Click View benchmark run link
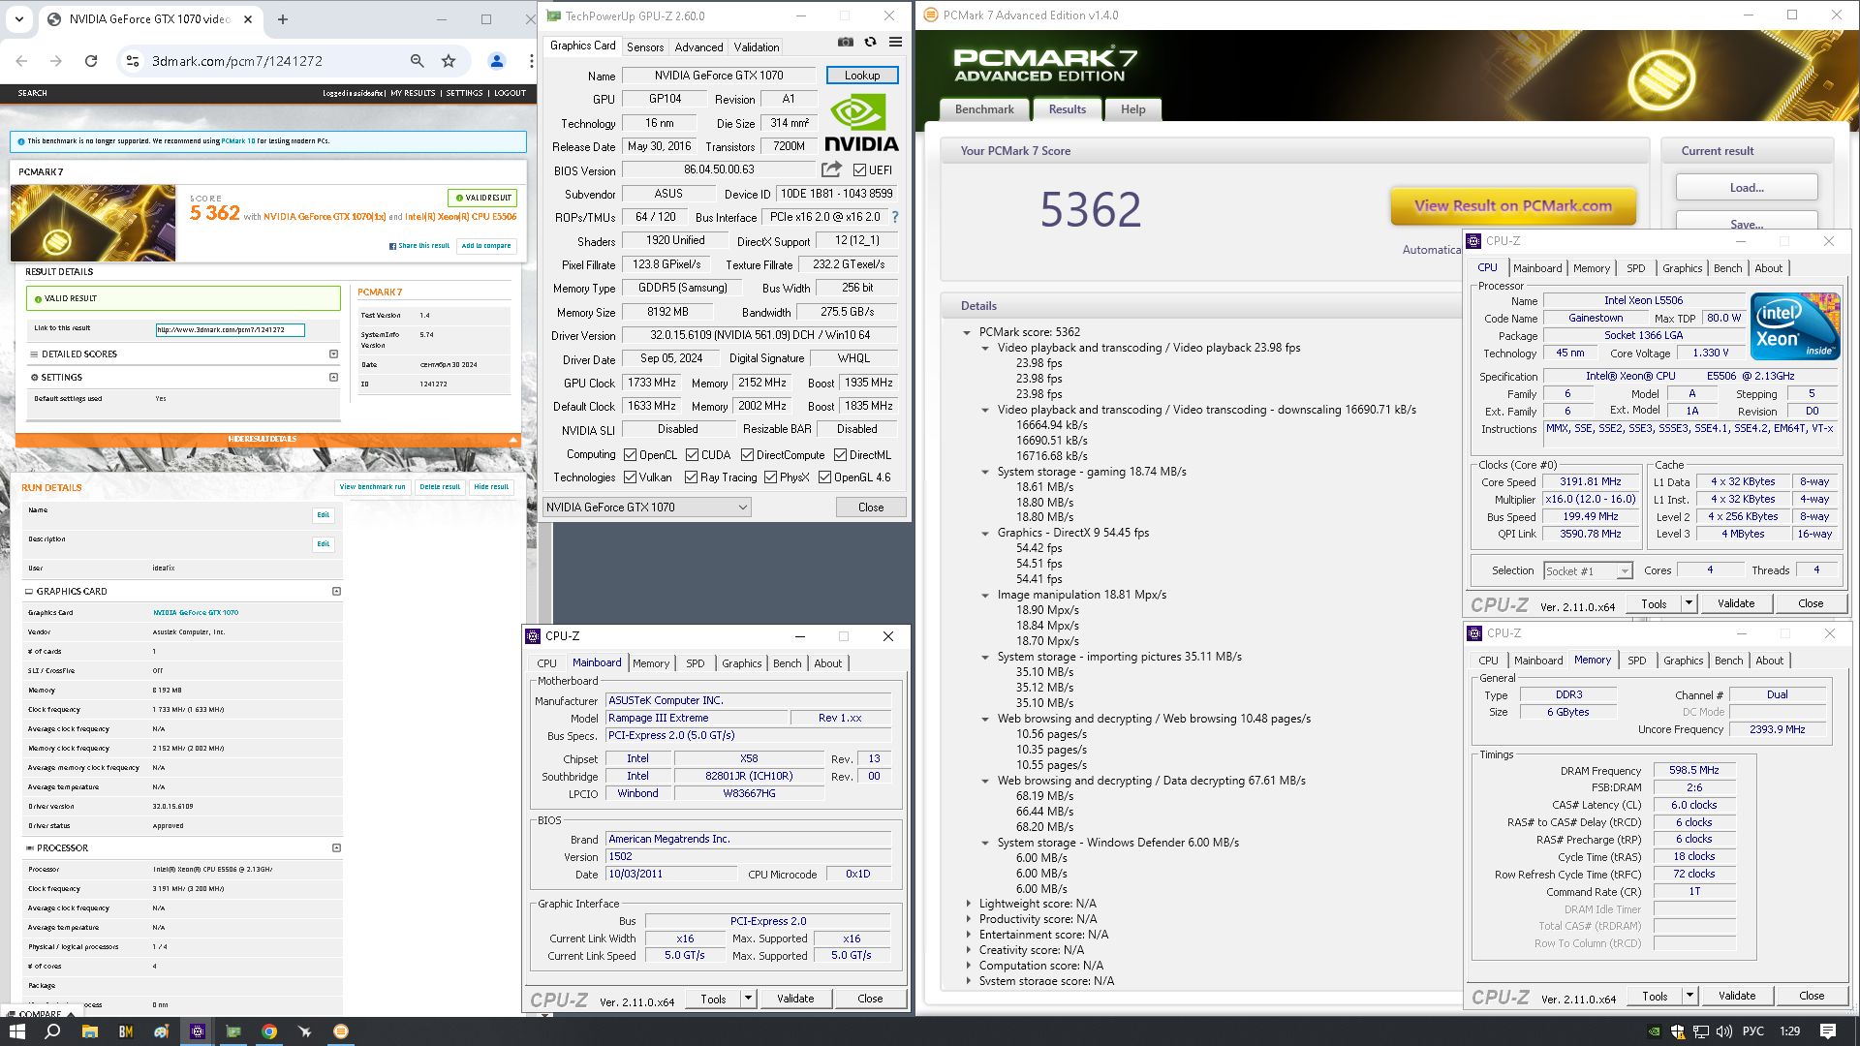The width and height of the screenshot is (1860, 1046). coord(373,487)
